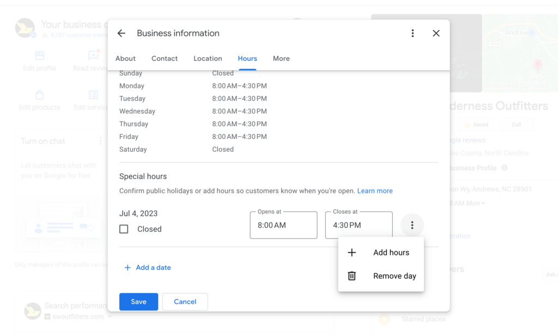Click the Call button in the background panel
This screenshot has width=558, height=336.
coord(516,125)
